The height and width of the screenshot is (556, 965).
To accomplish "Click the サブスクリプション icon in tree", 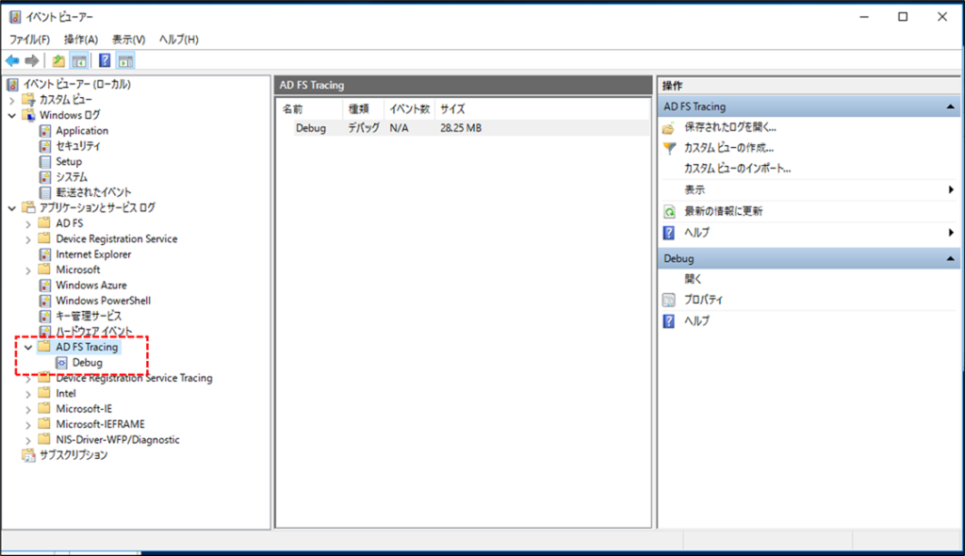I will 28,455.
